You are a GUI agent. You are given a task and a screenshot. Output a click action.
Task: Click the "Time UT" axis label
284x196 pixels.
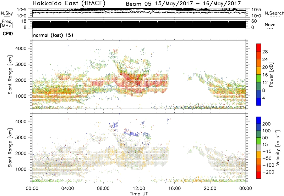click(x=139, y=194)
